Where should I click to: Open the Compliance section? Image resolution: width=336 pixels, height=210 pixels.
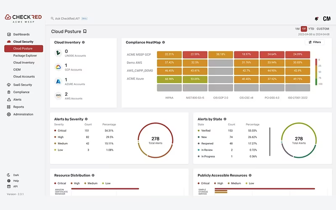pos(21,92)
